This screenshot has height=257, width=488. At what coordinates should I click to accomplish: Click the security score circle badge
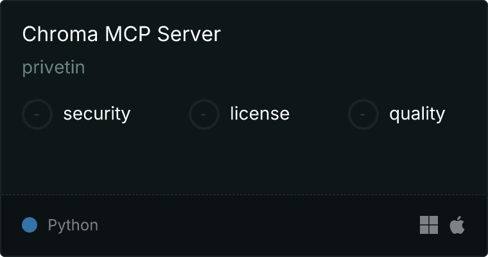pyautogui.click(x=37, y=114)
